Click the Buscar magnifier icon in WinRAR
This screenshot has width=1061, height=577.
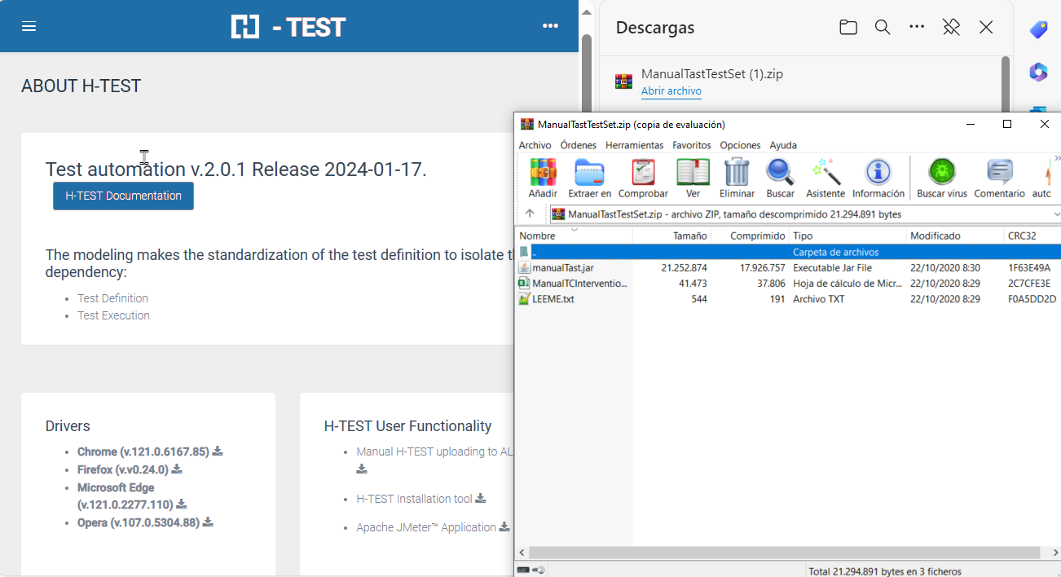coord(780,173)
